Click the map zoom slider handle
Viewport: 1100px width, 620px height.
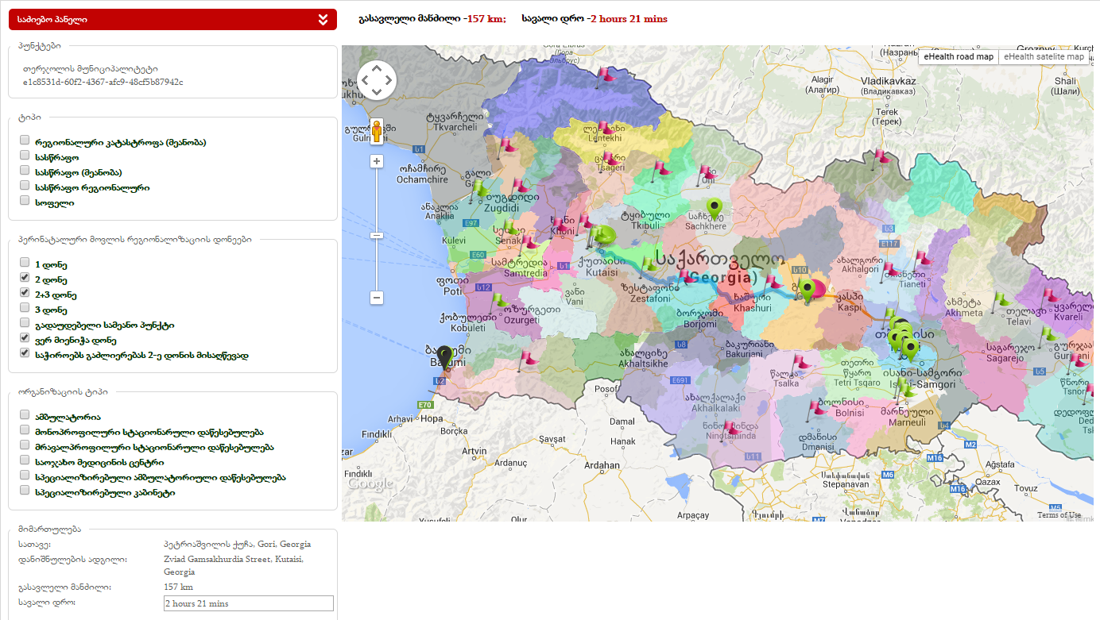tap(377, 235)
